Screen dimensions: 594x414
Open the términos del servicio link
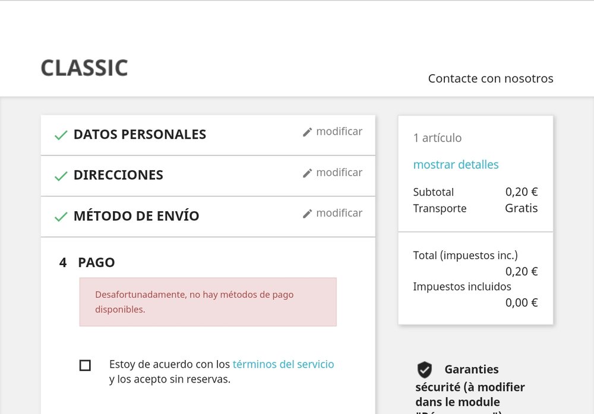pyautogui.click(x=283, y=364)
